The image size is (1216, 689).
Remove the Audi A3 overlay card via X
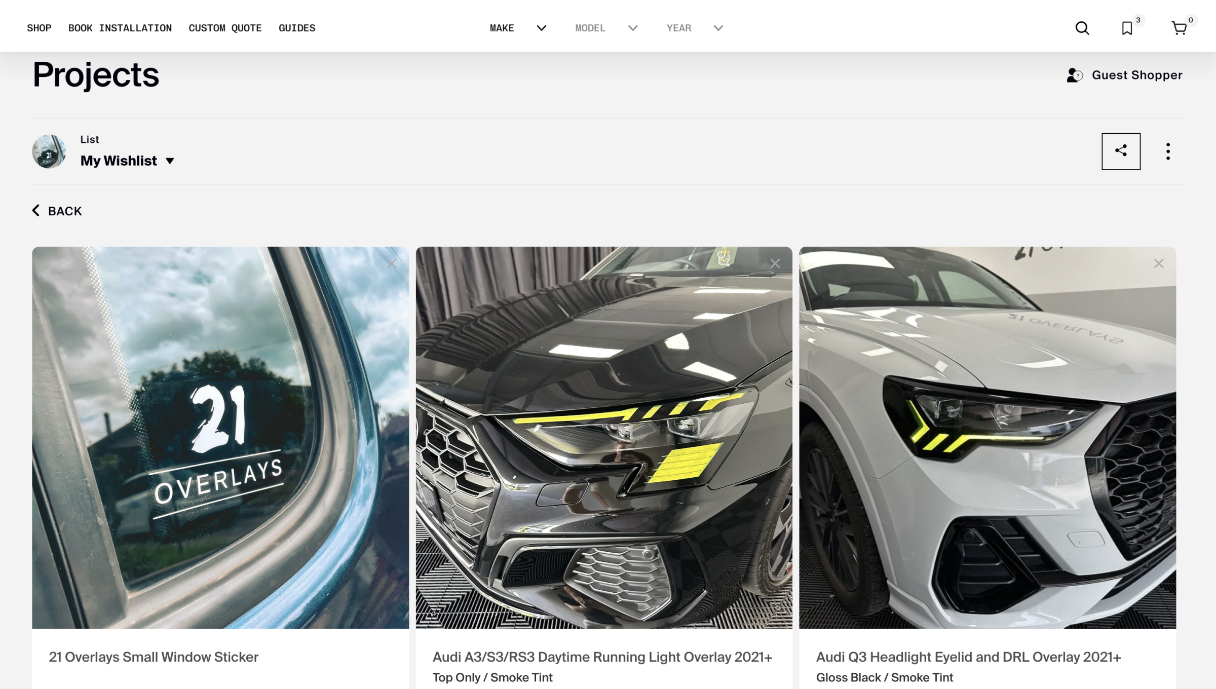775,263
